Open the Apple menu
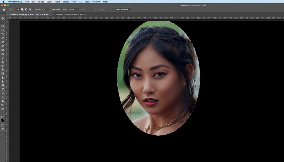This screenshot has width=284, height=162. pyautogui.click(x=3, y=2)
